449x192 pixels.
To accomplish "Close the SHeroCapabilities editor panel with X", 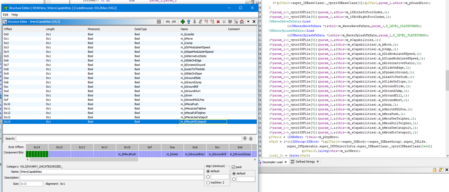I will tap(254, 22).
